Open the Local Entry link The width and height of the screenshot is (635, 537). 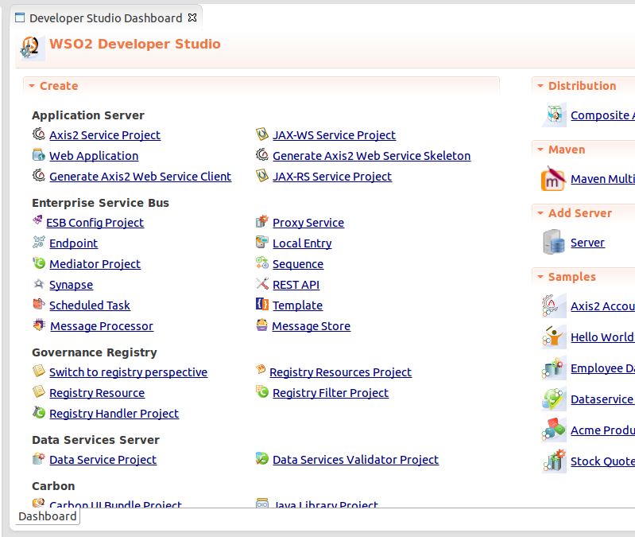[302, 243]
